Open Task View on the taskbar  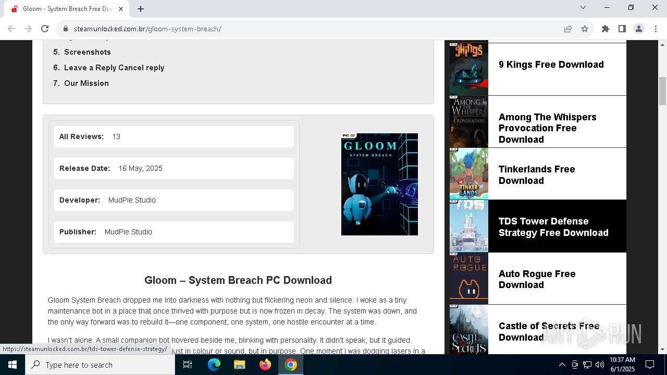click(188, 365)
